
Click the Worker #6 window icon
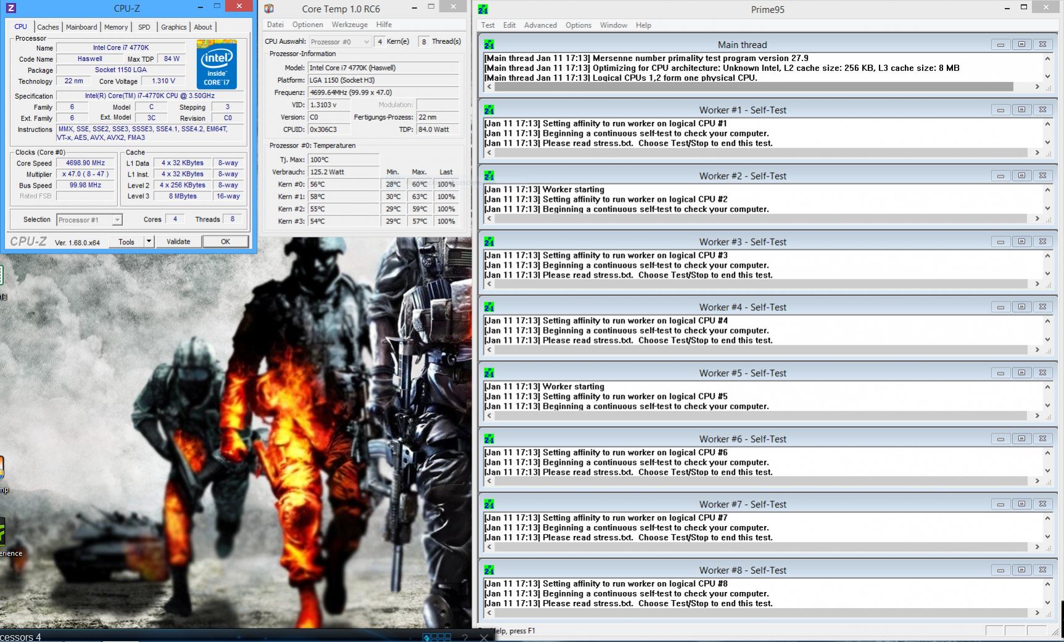click(x=489, y=439)
